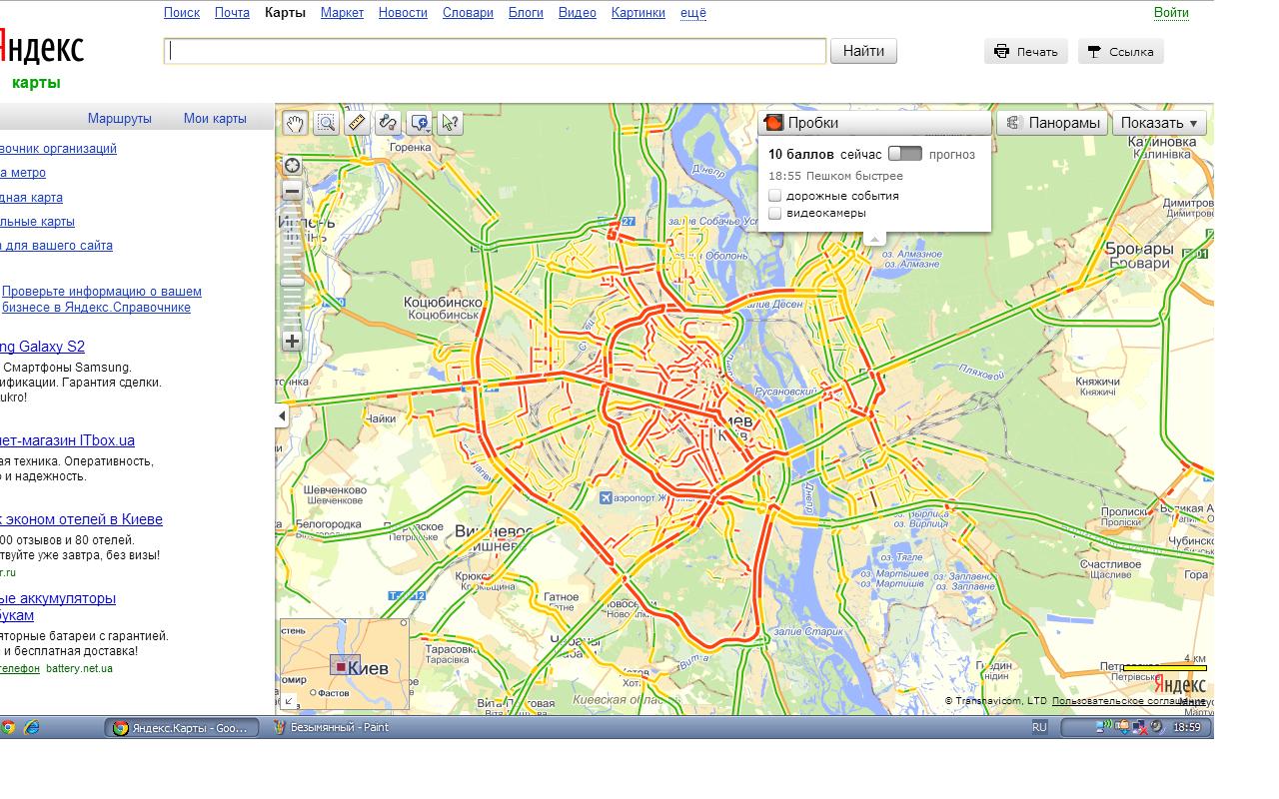This screenshot has height=799, width=1279.
Task: Open the Показать dropdown
Action: tap(1159, 123)
